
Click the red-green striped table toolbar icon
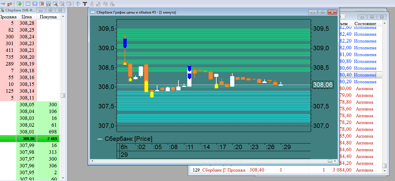(41, 4)
